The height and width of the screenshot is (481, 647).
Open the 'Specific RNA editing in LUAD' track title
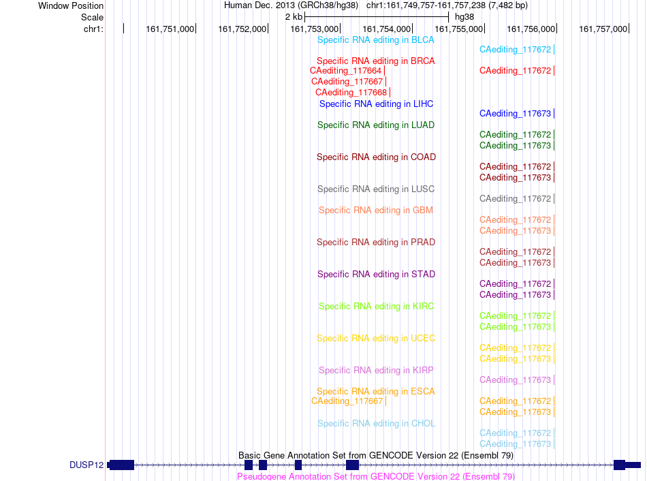[x=375, y=125]
